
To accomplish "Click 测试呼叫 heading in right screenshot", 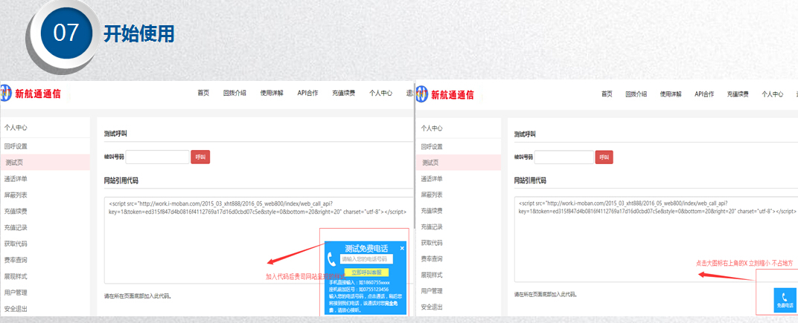I will coord(525,134).
